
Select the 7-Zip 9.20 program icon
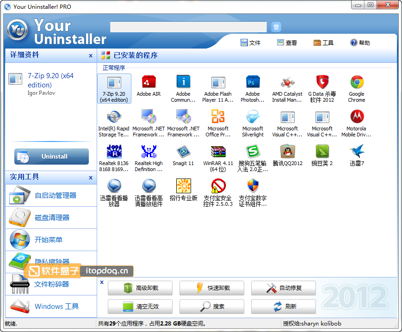(x=114, y=89)
